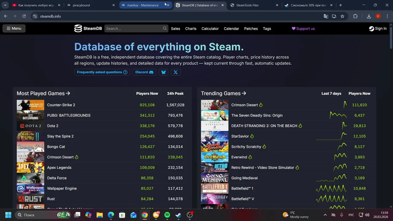This screenshot has width=393, height=221.
Task: Click the StarSavior thumbnail
Action: click(x=215, y=136)
